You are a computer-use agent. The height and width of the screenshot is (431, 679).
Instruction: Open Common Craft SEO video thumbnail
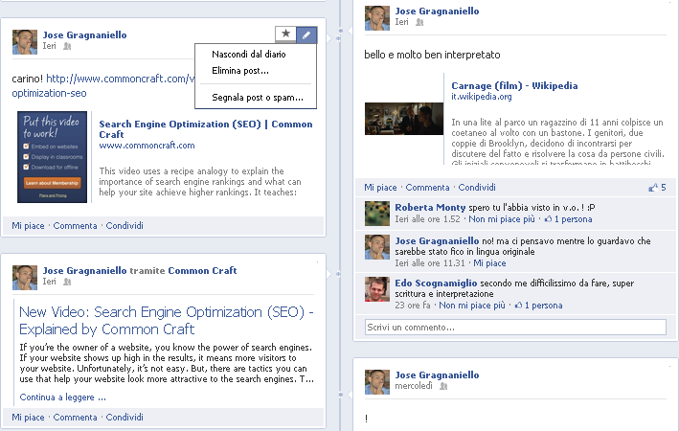[x=53, y=157]
